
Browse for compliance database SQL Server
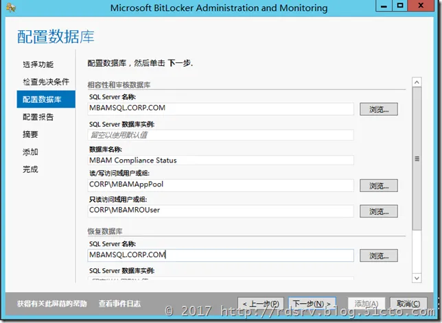click(379, 109)
